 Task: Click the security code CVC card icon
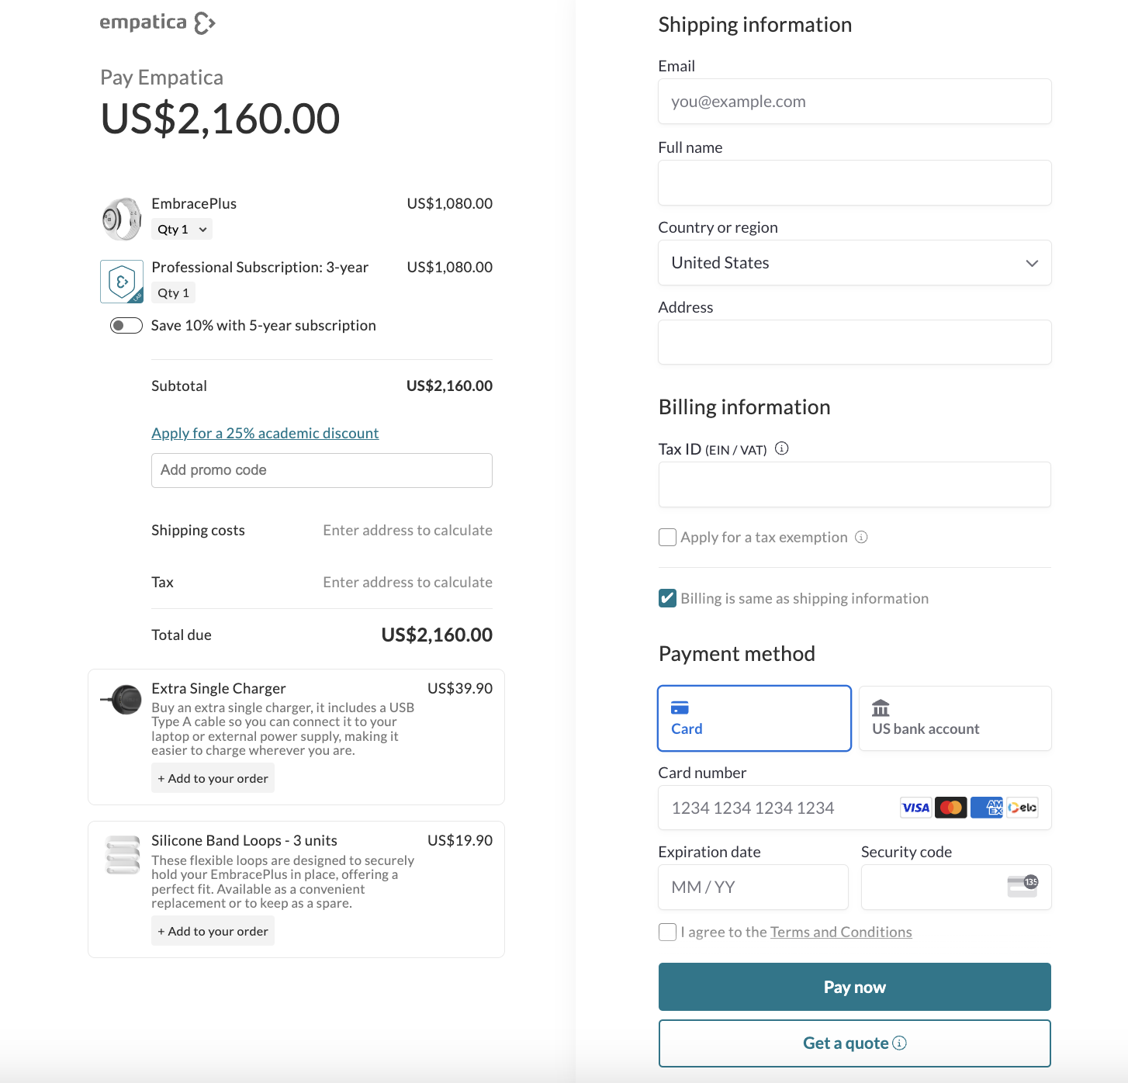click(x=1022, y=886)
